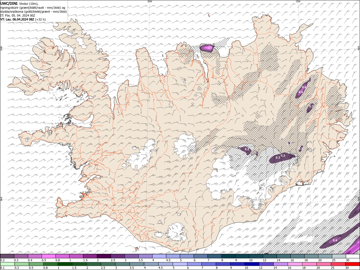
Task: Select the upper legend swatch between 18 and 20
Action: click(311, 256)
